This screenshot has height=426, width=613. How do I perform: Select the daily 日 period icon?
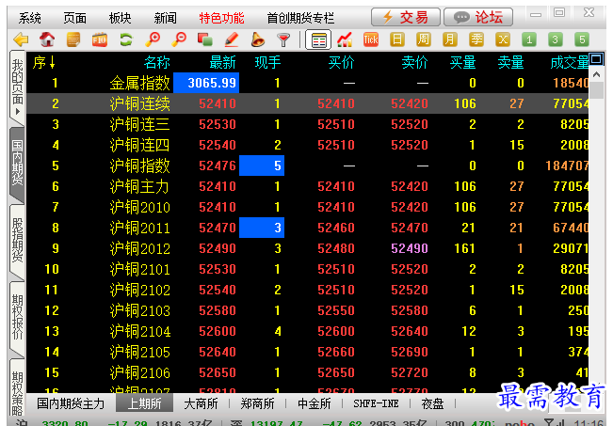[397, 39]
